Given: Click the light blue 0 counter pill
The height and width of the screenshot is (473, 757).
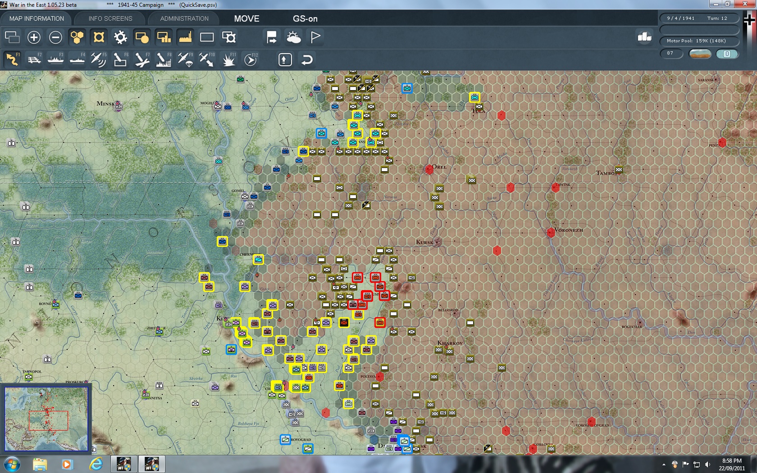Looking at the screenshot, I should 727,54.
